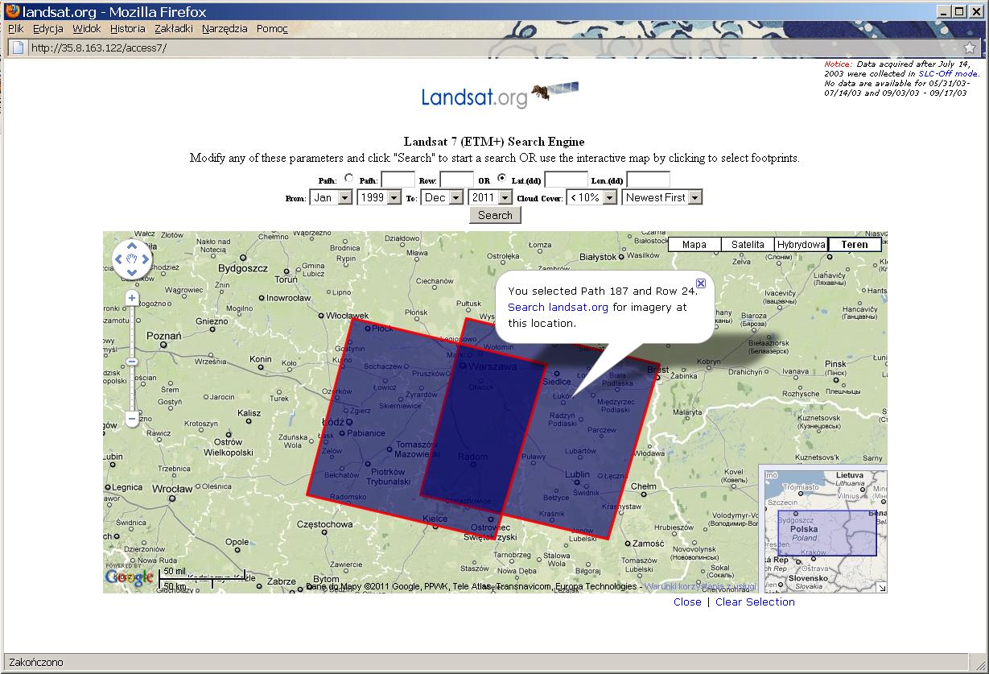The width and height of the screenshot is (989, 674).
Task: Click into the Path input field
Action: (398, 180)
